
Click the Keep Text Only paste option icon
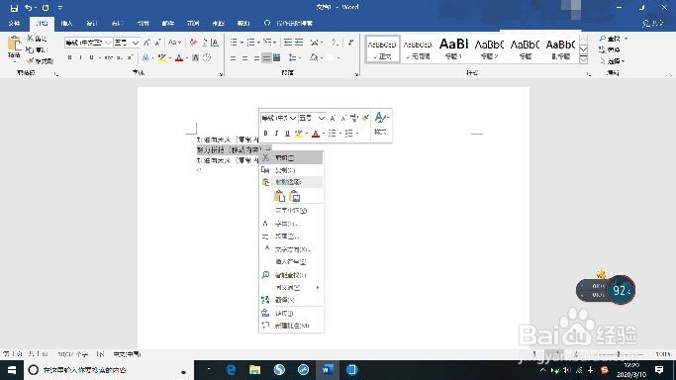[x=295, y=197]
